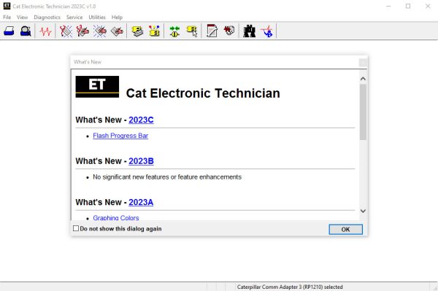438x291 pixels.
Task: Open Logged Event Codes notepad-with-pencil icon
Action: click(117, 31)
